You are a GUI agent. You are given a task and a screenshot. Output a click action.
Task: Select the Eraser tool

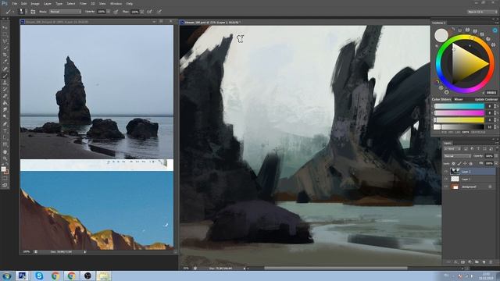point(5,97)
